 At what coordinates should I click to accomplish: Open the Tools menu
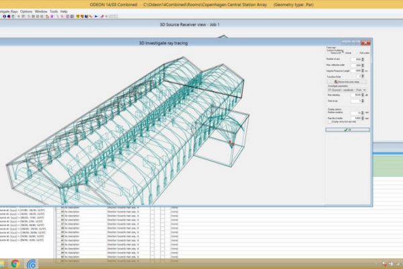pyautogui.click(x=54, y=11)
